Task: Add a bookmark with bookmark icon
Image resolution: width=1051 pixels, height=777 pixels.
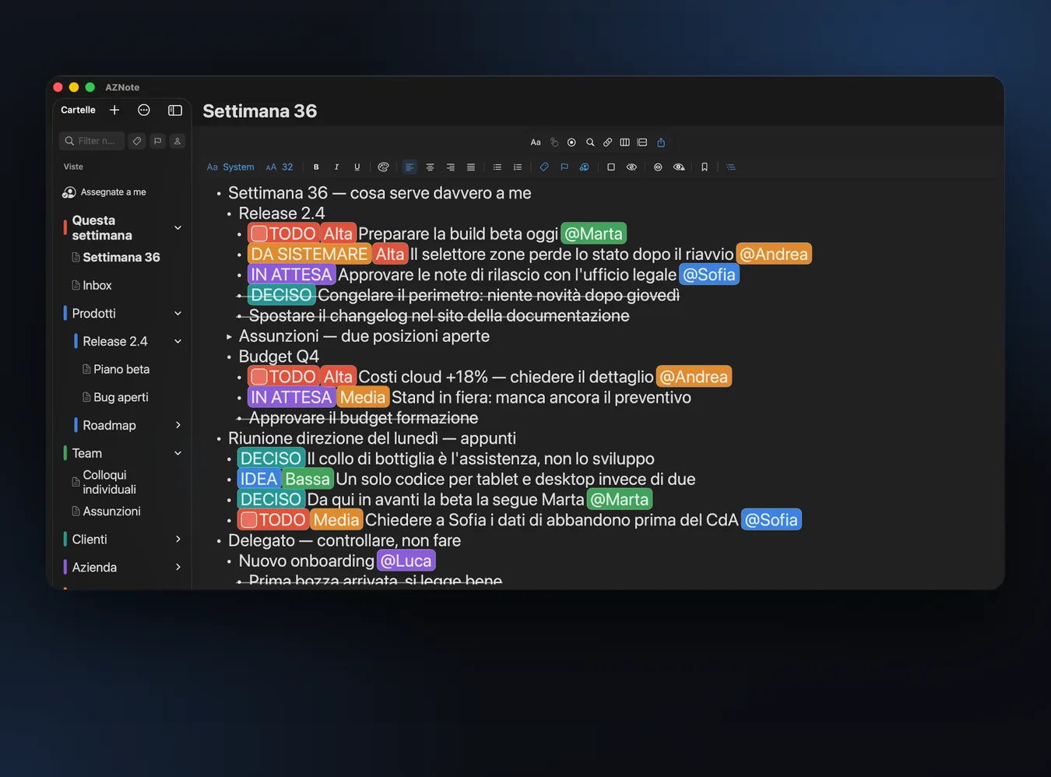Action: pos(705,167)
